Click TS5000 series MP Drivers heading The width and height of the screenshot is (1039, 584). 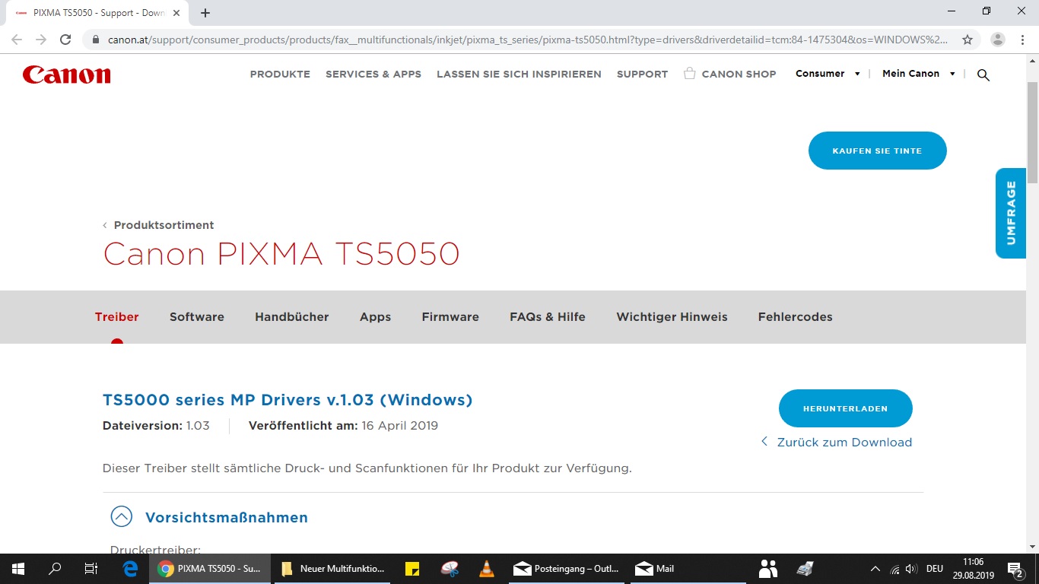(x=288, y=400)
